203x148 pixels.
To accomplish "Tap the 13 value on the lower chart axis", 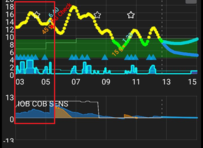I will (10, 98).
